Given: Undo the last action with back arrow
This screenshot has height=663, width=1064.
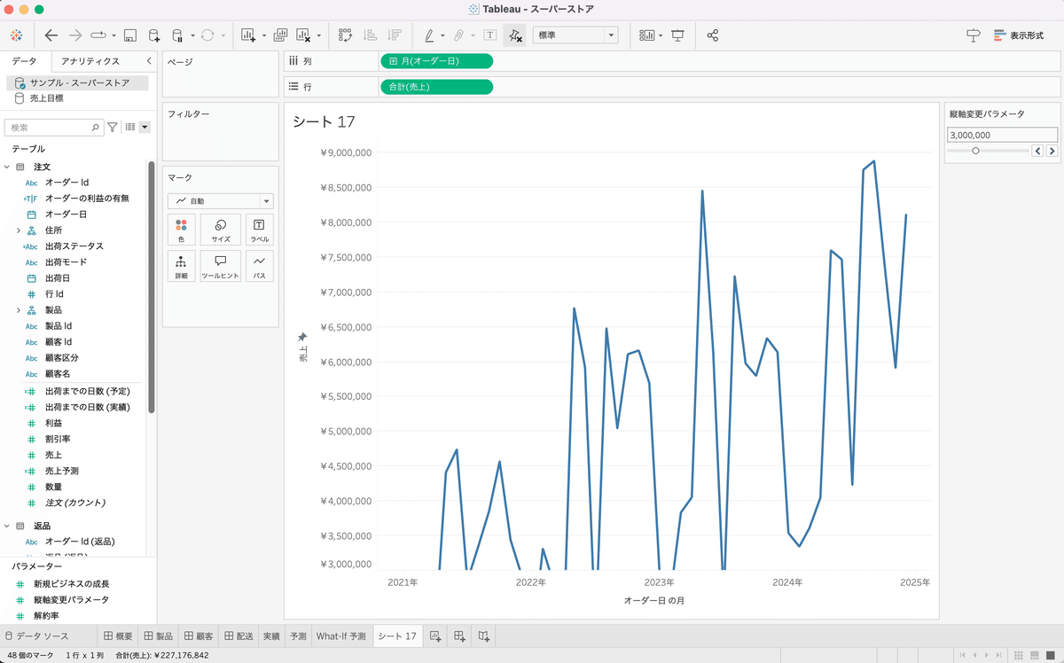Looking at the screenshot, I should point(51,35).
